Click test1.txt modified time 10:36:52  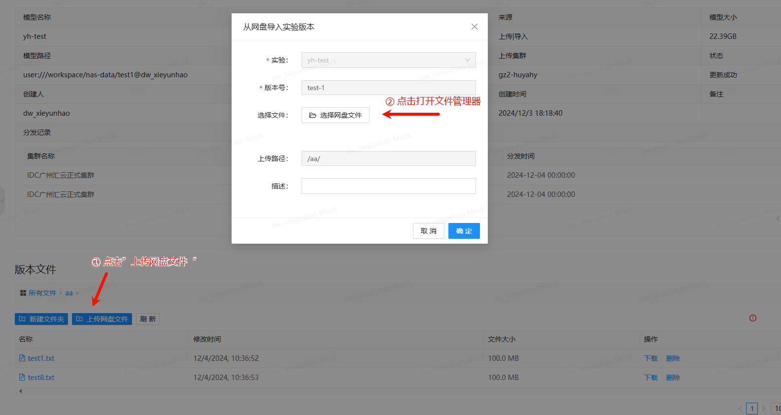point(226,358)
